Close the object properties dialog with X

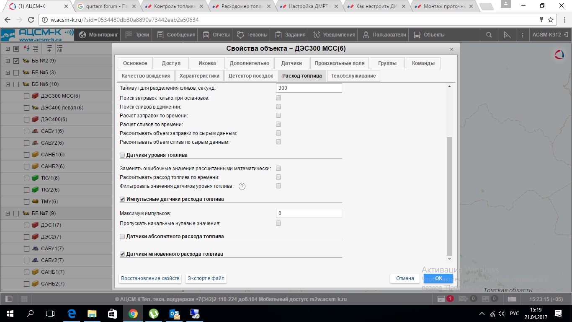coord(451,49)
